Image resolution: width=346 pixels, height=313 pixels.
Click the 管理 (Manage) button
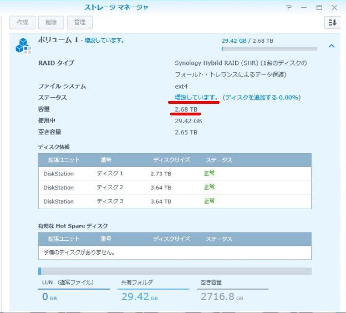(x=80, y=22)
